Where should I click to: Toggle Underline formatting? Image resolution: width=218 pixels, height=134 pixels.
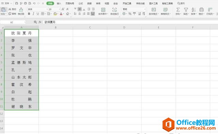pos(38,14)
